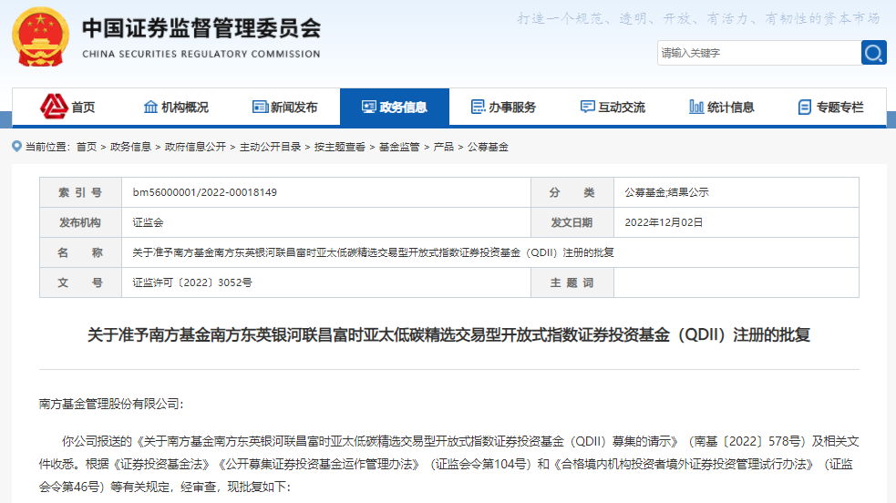Click the monitor icon beside 政务信息

click(369, 107)
